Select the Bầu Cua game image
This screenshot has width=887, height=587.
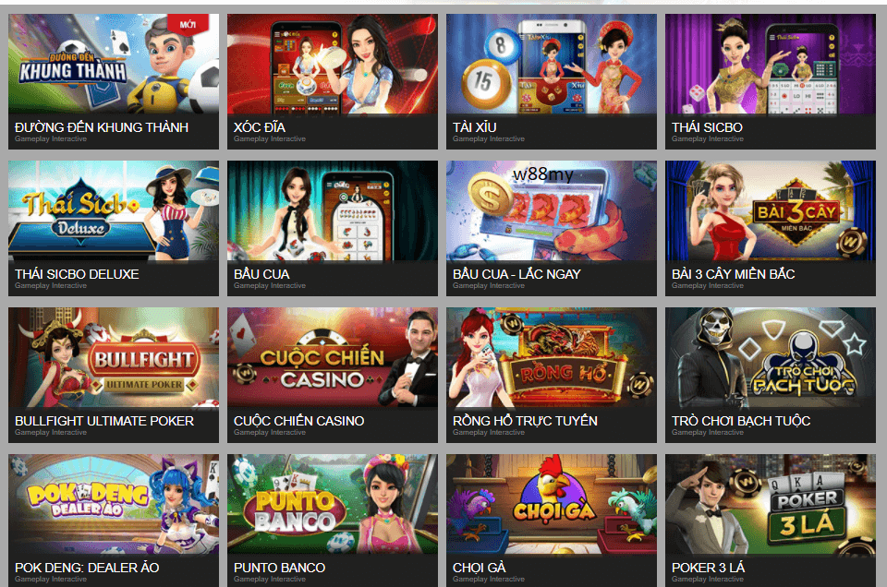332,210
